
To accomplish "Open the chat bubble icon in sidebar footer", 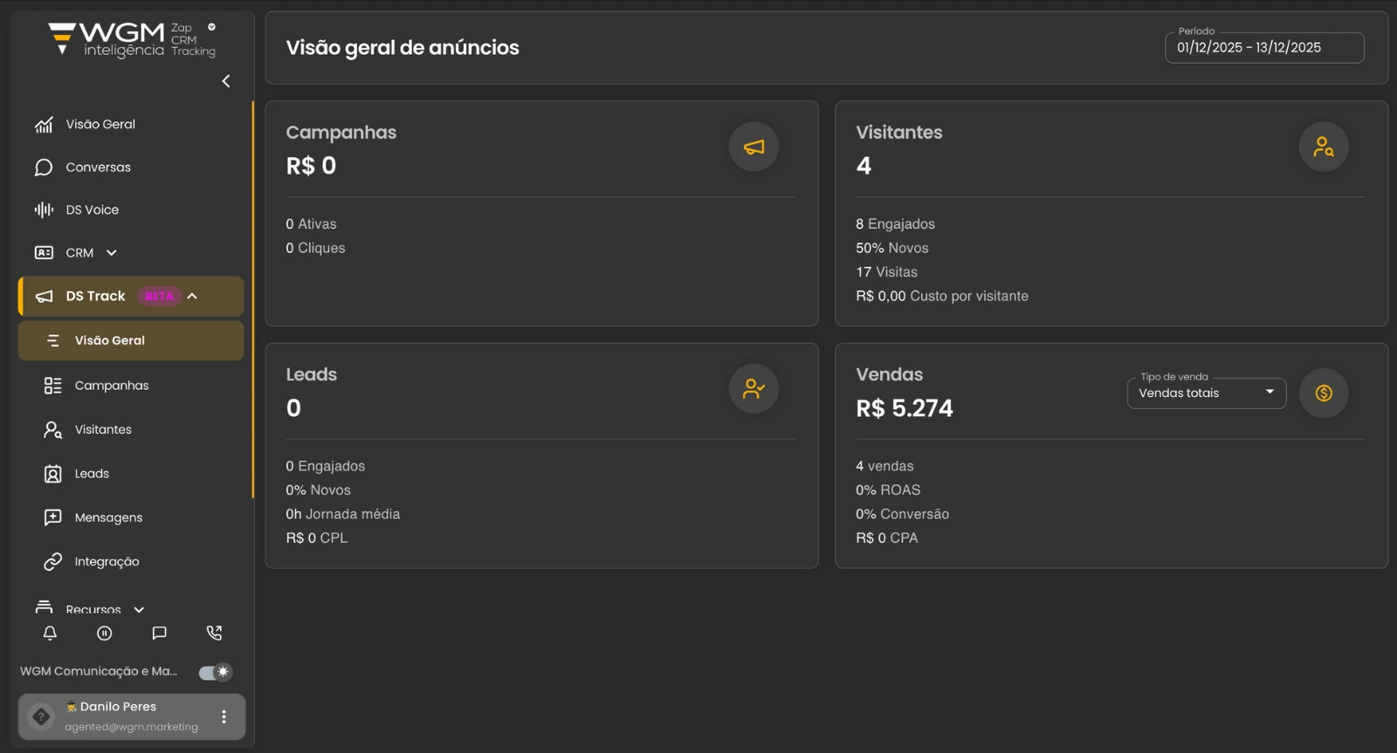I will point(159,633).
